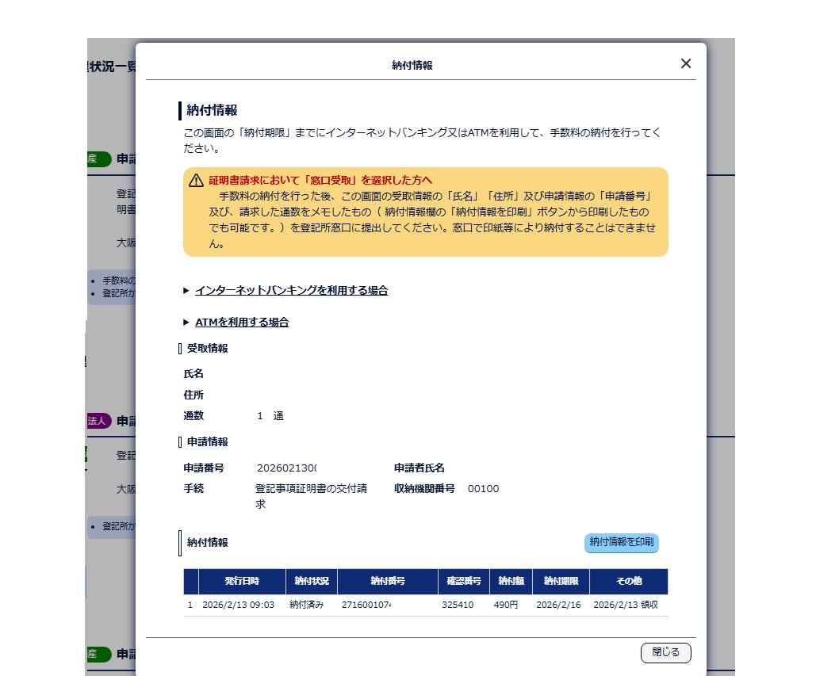The height and width of the screenshot is (676, 816).
Task: Expand the インターネットバンキングを利用する場合 section
Action: pyautogui.click(x=292, y=290)
